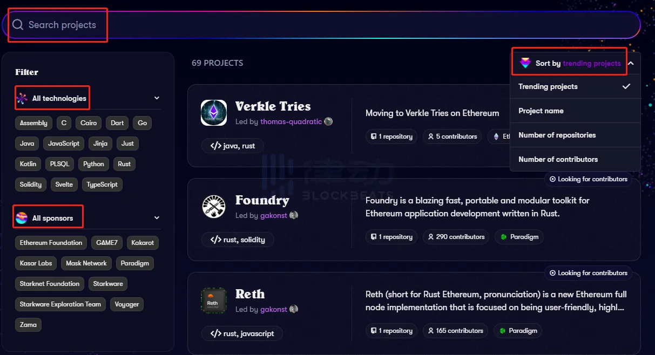Image resolution: width=655 pixels, height=355 pixels.
Task: Click the search magnifier icon
Action: point(18,25)
